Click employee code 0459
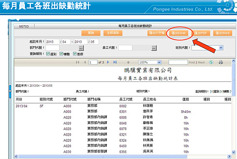 pyautogui.click(x=123, y=146)
